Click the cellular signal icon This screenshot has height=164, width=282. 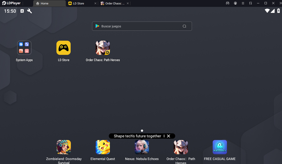[x=273, y=11]
